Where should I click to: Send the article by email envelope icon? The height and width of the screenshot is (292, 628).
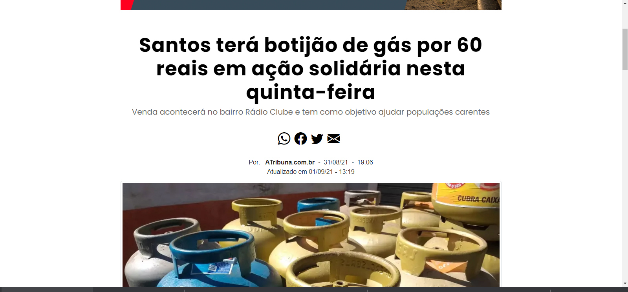[333, 139]
